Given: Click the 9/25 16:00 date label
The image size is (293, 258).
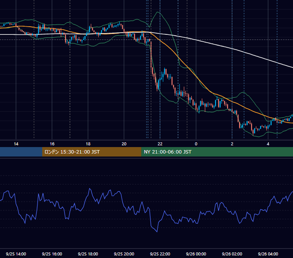Looking at the screenshot, I should 52,254.
